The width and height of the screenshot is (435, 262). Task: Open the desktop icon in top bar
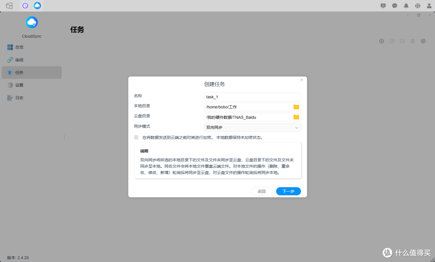9,6
